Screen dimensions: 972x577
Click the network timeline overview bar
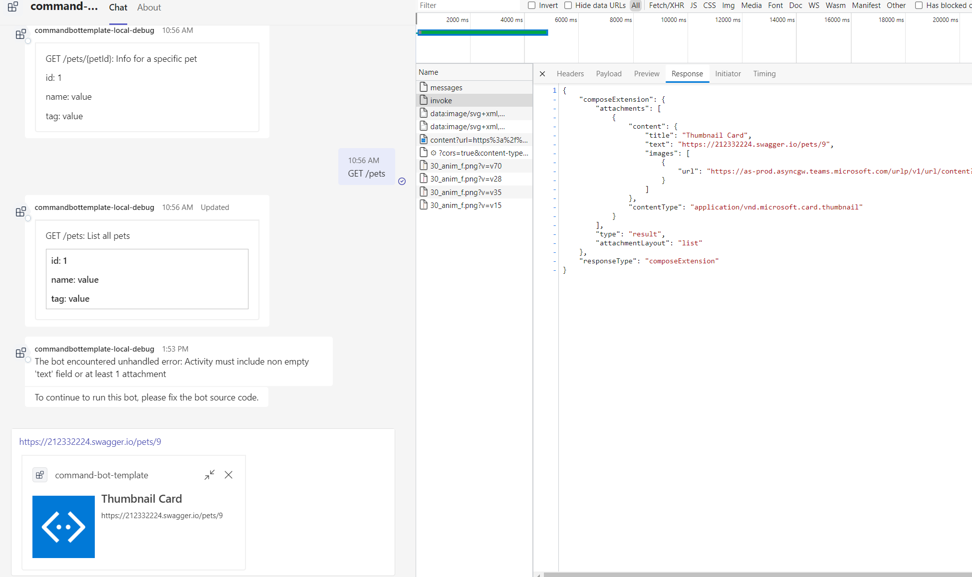483,32
